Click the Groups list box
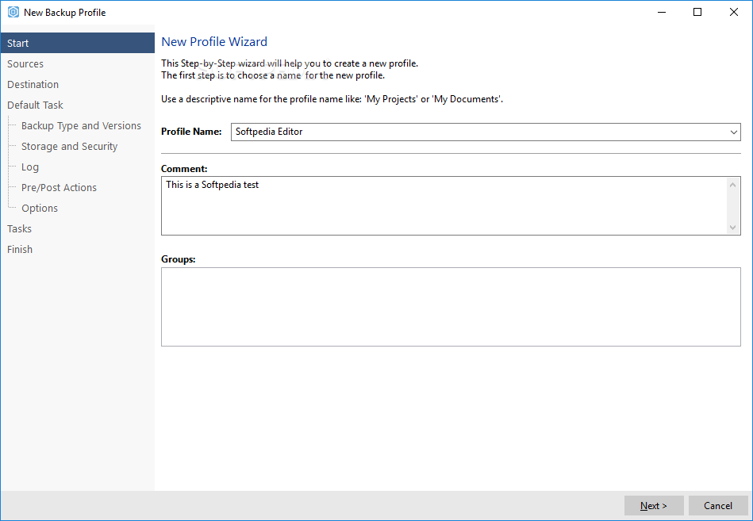This screenshot has height=521, width=753. click(451, 307)
